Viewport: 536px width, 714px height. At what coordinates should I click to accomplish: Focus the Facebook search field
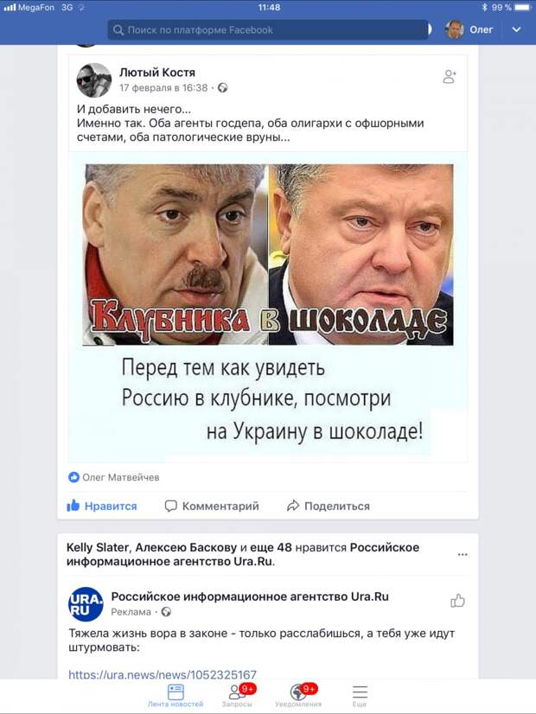(268, 30)
